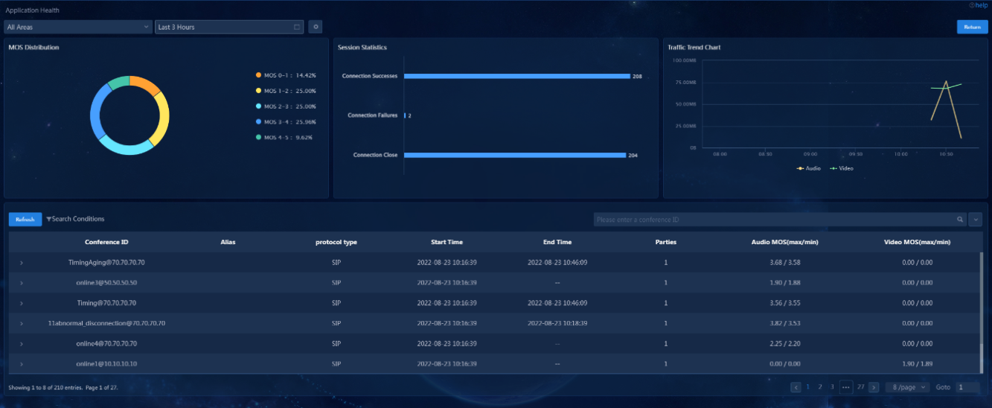Toggle MOS 2-3 legend entry
This screenshot has height=408, width=992.
click(286, 106)
